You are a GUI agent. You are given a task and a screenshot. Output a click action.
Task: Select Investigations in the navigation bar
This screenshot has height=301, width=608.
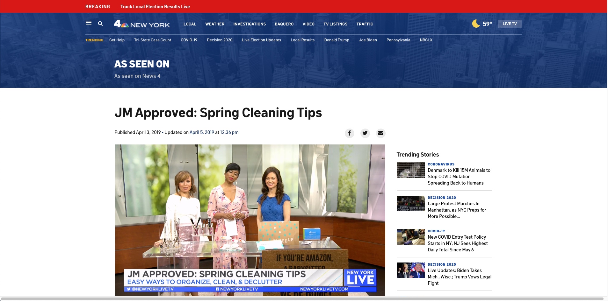pos(250,24)
